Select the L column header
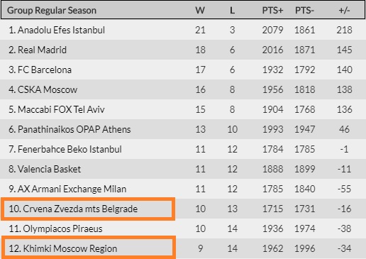Viewport: 366px width, 259px height. coord(233,11)
